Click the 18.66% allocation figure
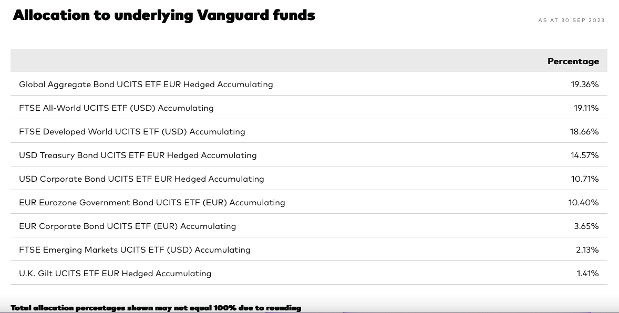Screen dimensions: 619x313 point(584,131)
